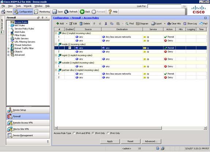Export the access rules table
The image size is (210, 152).
[156, 24]
